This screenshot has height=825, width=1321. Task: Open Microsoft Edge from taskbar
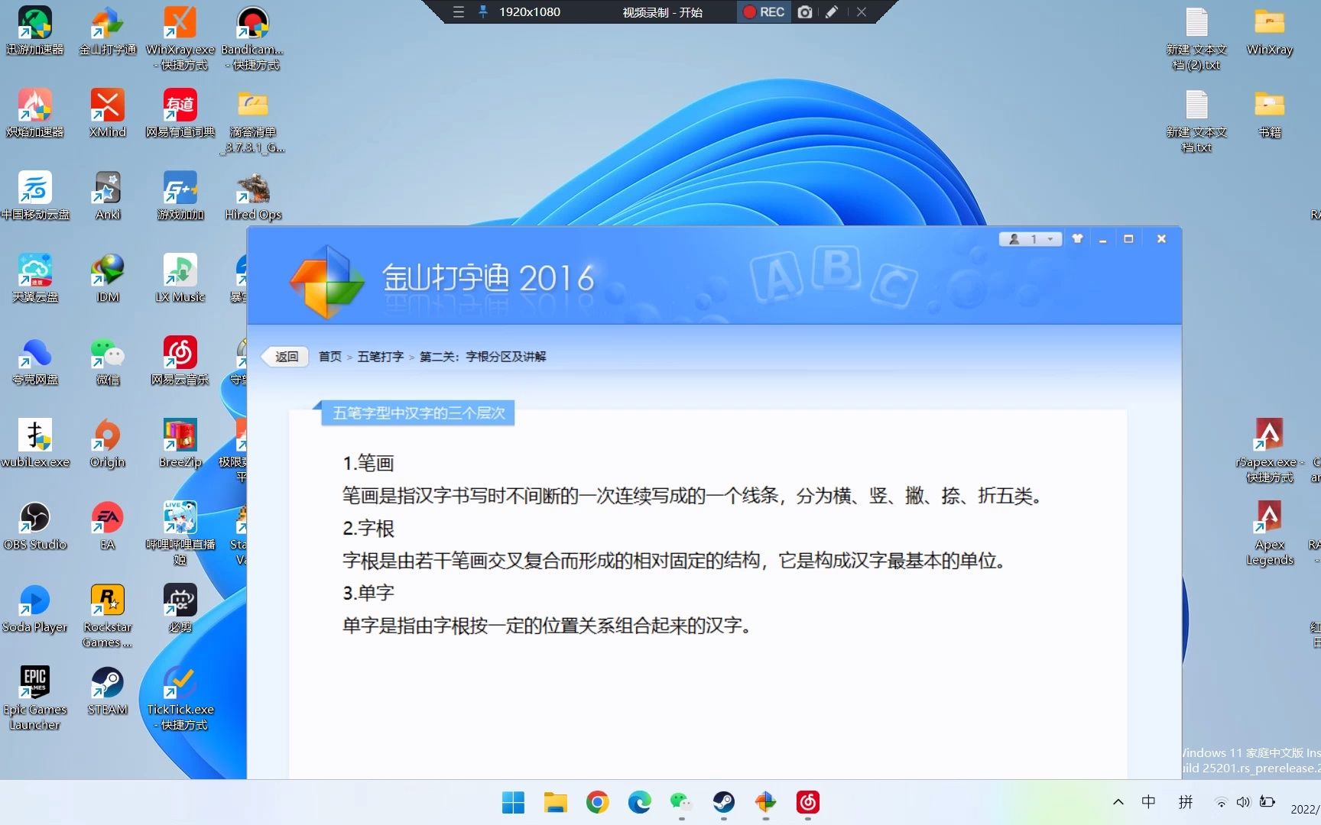click(x=640, y=802)
